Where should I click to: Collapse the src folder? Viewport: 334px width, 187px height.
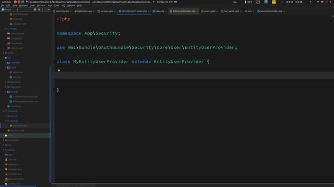point(4,58)
